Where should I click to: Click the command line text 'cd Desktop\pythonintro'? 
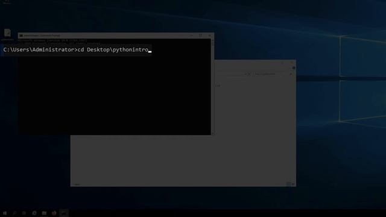[x=113, y=49]
